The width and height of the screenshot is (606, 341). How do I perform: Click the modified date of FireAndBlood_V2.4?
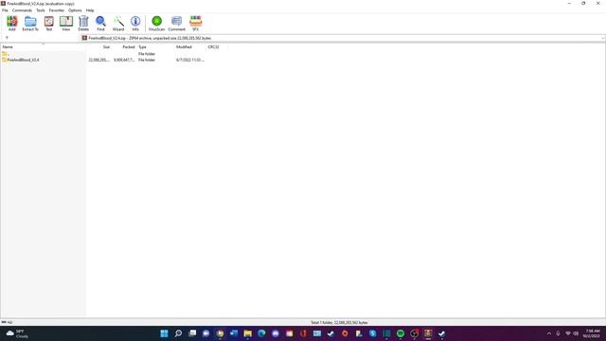click(x=190, y=60)
